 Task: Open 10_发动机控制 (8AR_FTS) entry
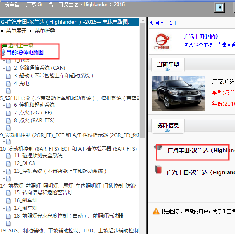coord(68,149)
